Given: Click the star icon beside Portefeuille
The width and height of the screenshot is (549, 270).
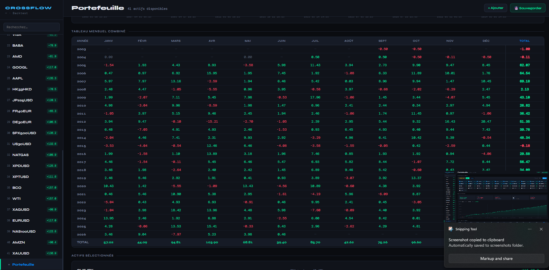Looking at the screenshot, I should tap(9, 265).
